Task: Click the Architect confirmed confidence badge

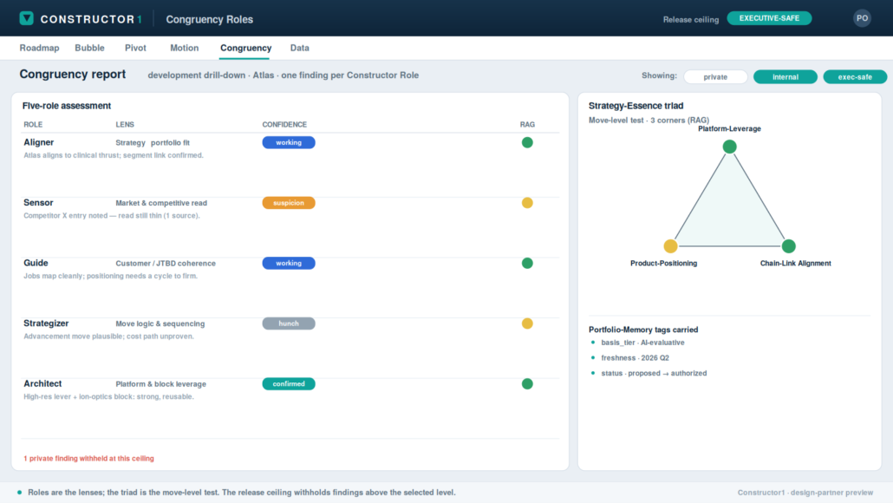Action: (x=289, y=384)
